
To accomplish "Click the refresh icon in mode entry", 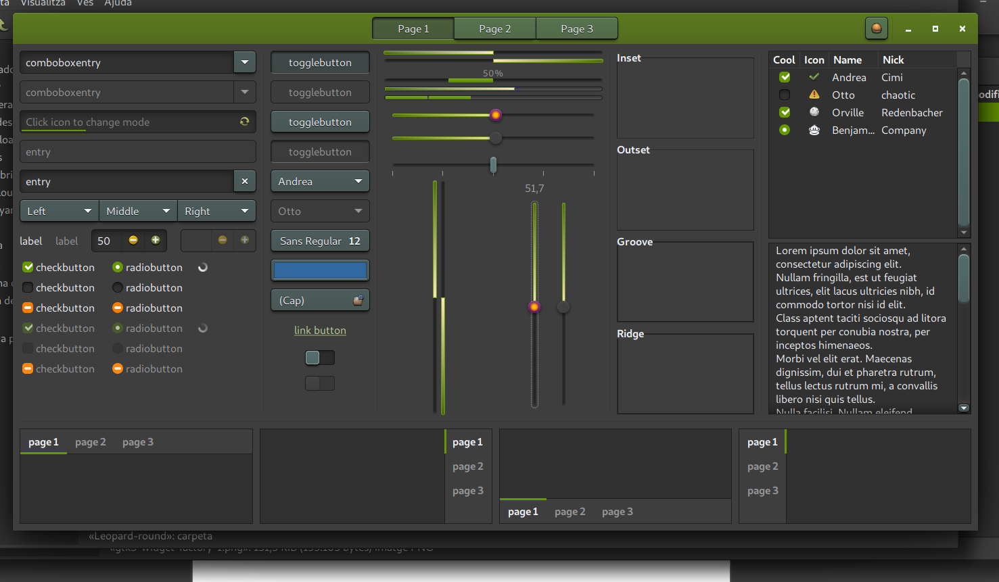I will click(x=244, y=122).
